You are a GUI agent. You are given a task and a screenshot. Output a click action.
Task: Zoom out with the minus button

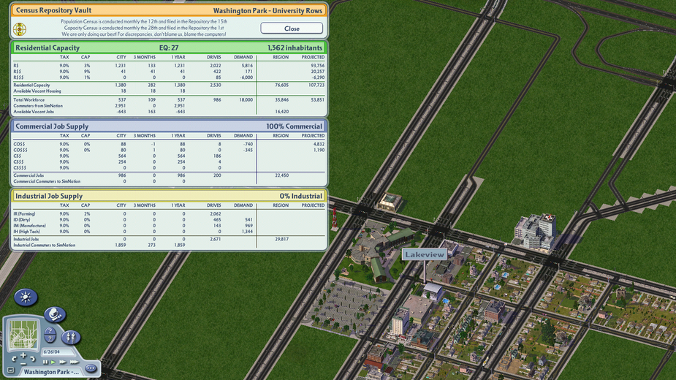[x=23, y=364]
